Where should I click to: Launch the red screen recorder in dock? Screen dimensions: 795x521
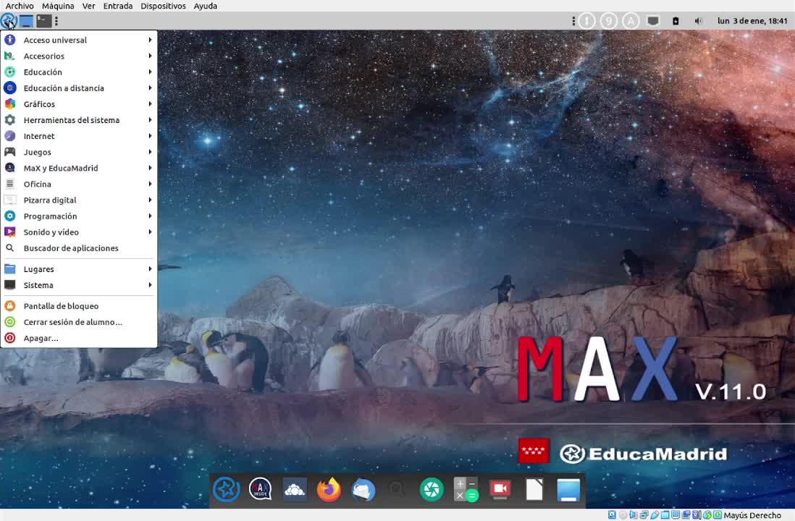[x=500, y=490]
